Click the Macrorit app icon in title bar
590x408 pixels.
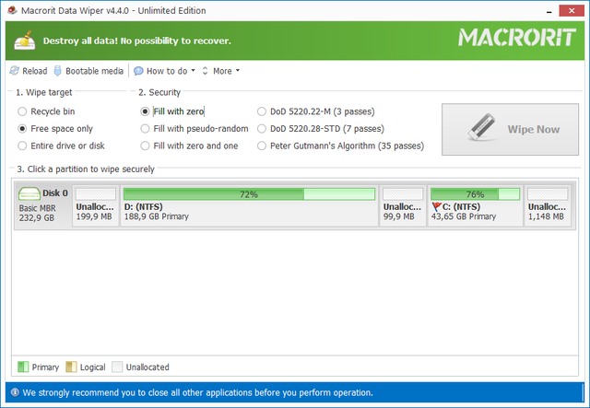[12, 10]
